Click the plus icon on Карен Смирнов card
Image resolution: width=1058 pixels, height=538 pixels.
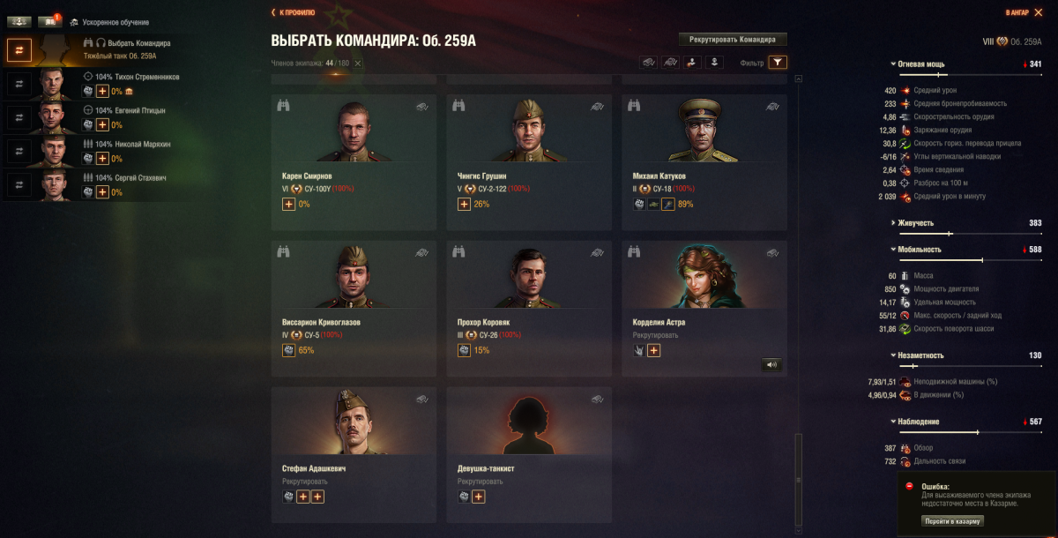[x=288, y=205]
